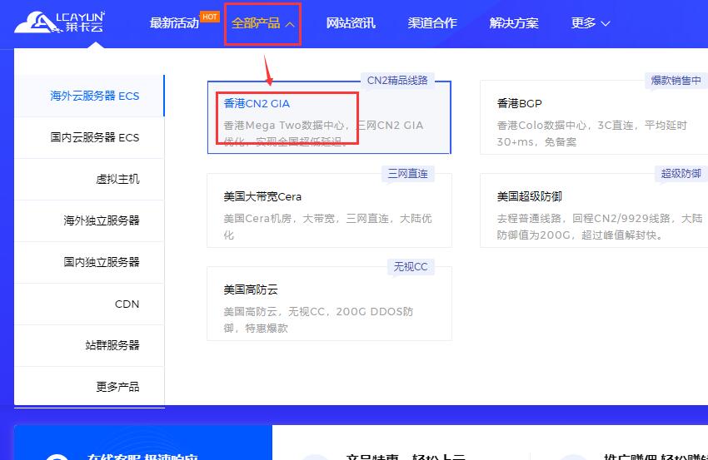Select 国内独立服务器 category

click(x=89, y=262)
